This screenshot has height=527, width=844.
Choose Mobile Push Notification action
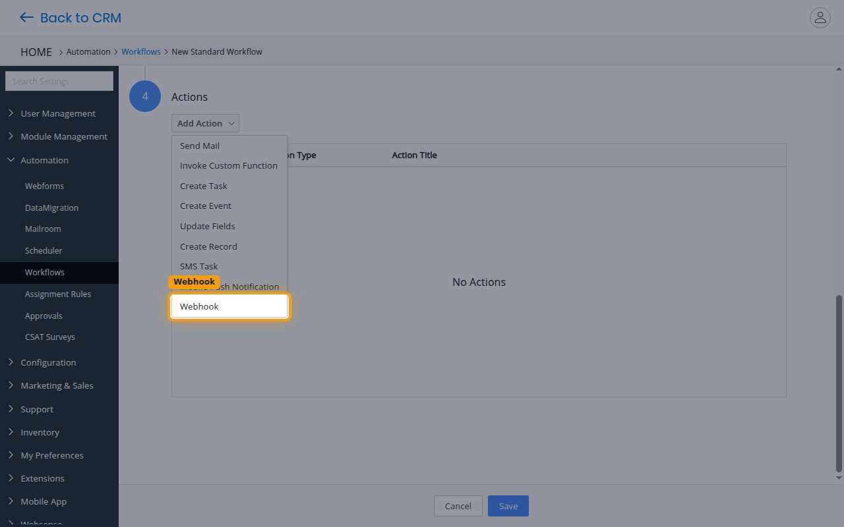click(229, 287)
